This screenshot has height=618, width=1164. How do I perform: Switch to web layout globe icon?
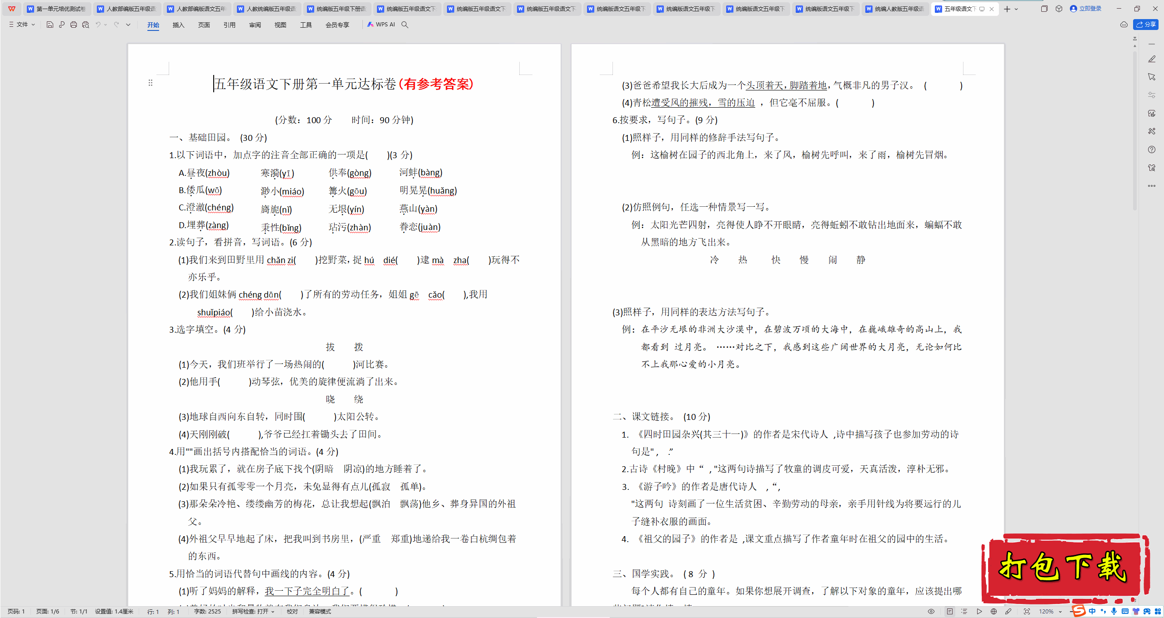point(993,612)
